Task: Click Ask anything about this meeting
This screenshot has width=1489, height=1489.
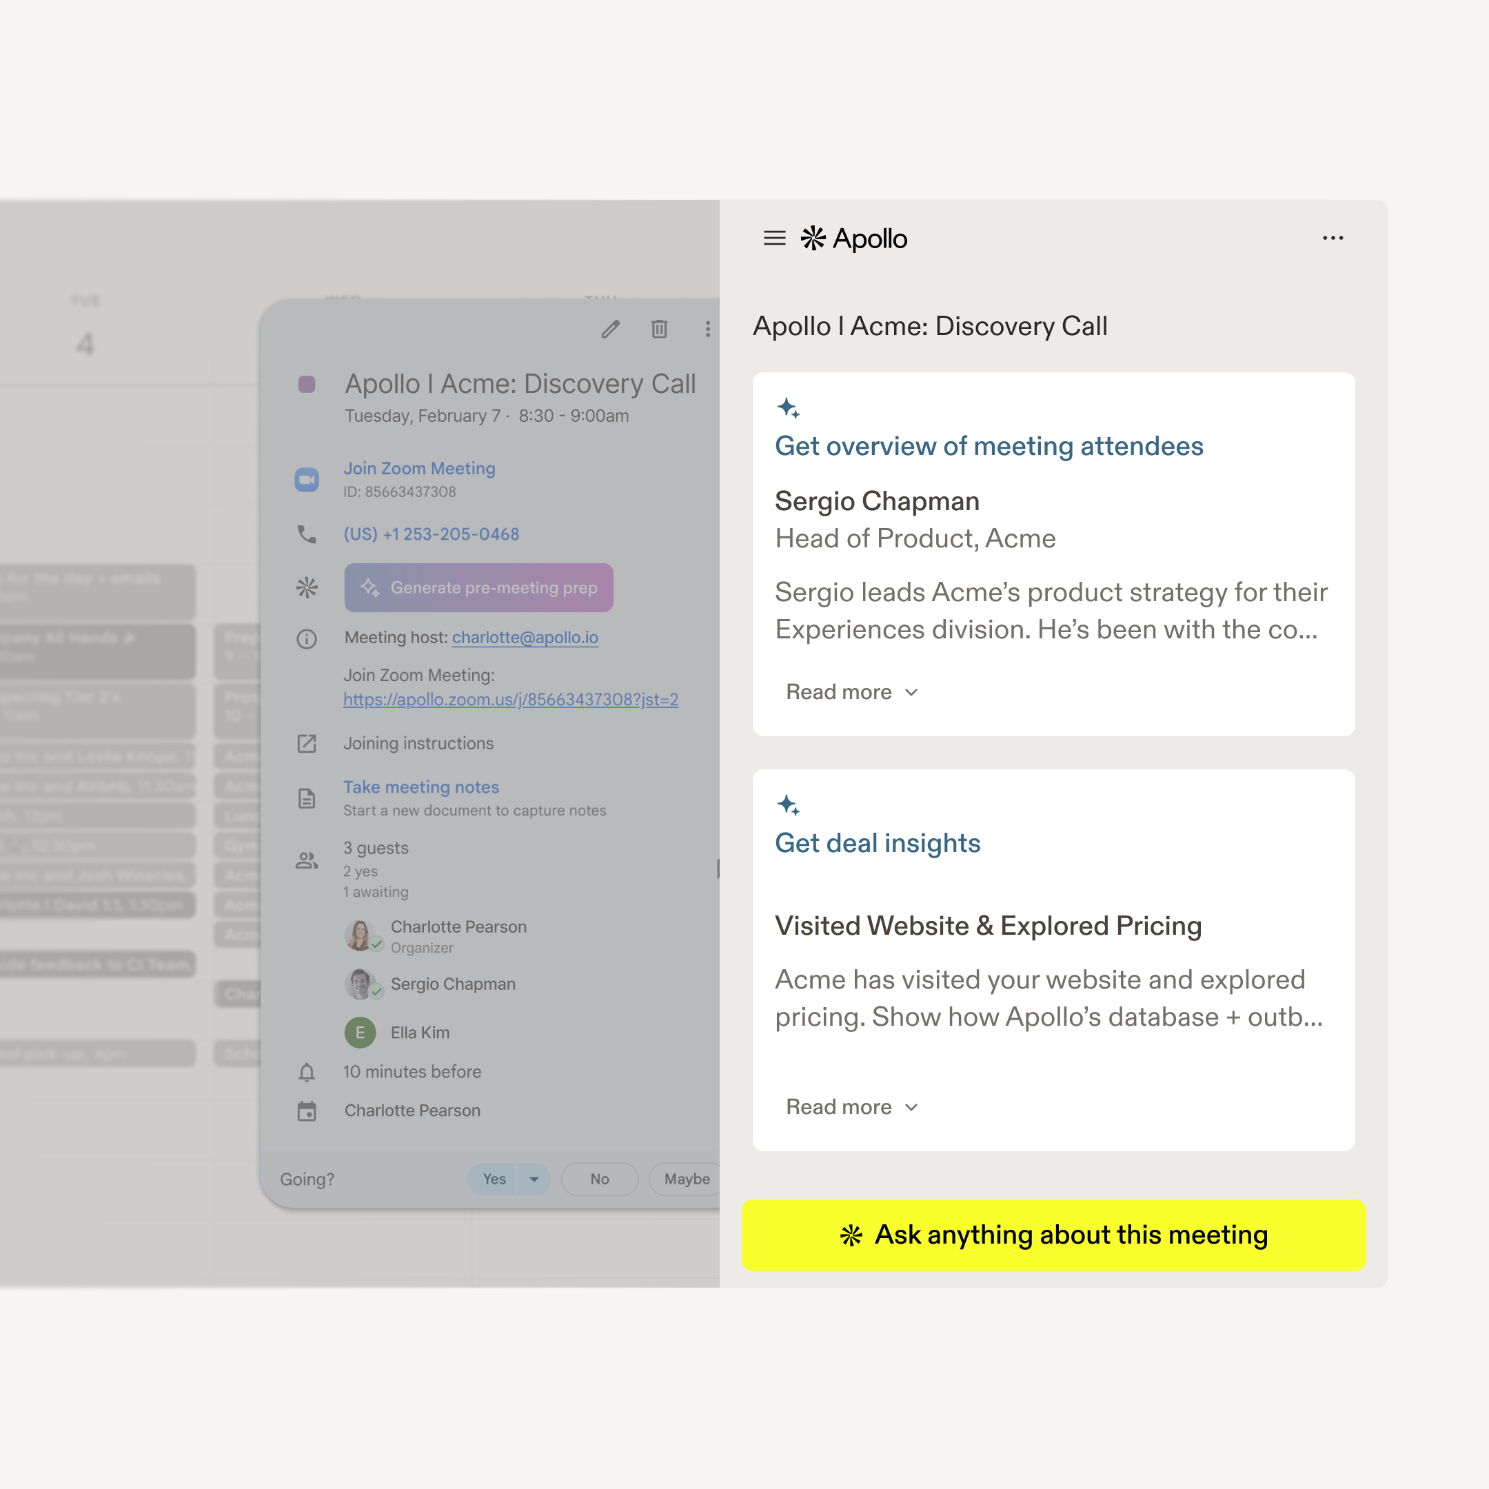Action: [x=1053, y=1235]
